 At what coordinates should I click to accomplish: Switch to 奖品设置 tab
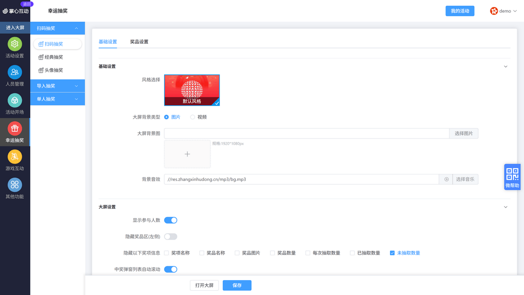click(x=139, y=42)
